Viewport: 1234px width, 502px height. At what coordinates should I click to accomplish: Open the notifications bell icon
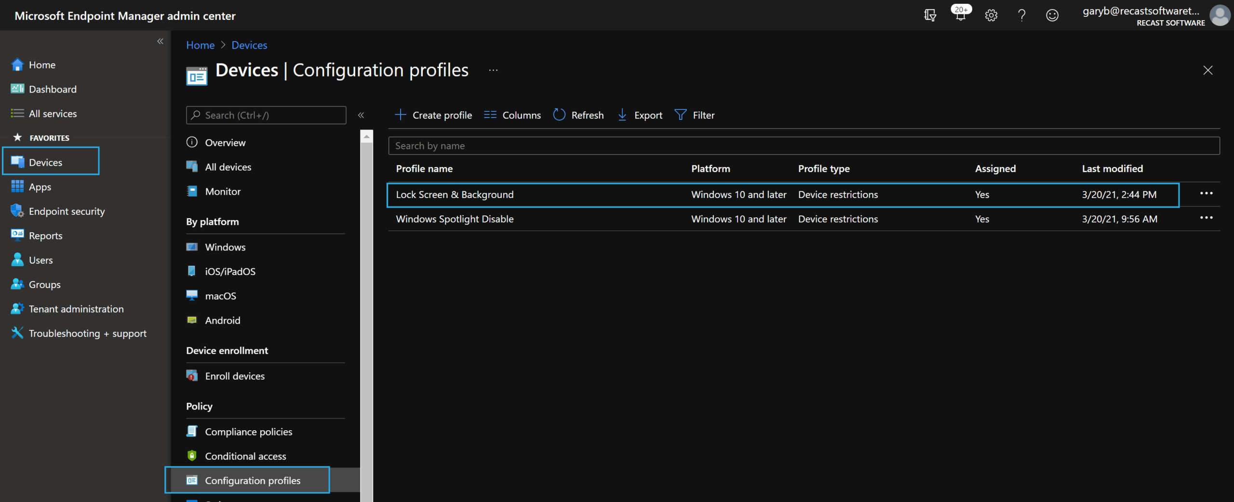[960, 15]
